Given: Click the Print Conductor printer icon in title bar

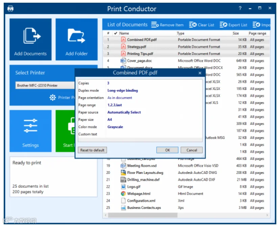Looking at the screenshot, I should tap(10, 8).
